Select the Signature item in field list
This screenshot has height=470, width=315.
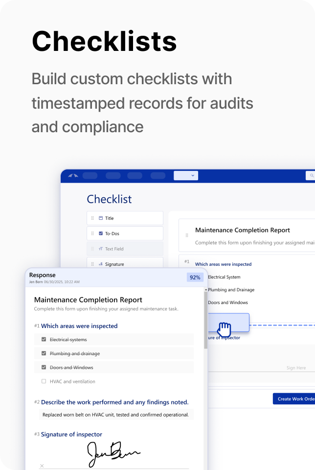click(x=125, y=264)
